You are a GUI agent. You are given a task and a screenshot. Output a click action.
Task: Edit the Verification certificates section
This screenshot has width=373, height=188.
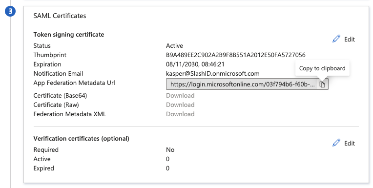pos(344,143)
